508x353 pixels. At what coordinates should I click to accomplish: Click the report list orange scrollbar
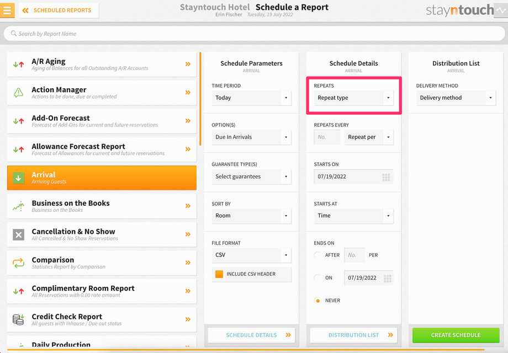tap(200, 99)
